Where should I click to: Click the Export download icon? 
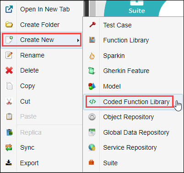(9, 163)
